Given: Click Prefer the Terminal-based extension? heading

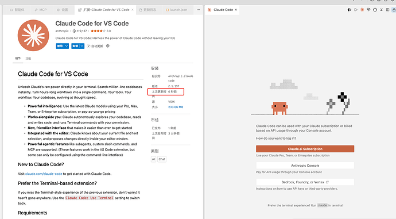Looking at the screenshot, I should tap(57, 183).
